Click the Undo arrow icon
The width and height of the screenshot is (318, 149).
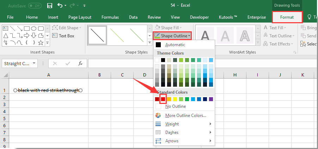60,6
